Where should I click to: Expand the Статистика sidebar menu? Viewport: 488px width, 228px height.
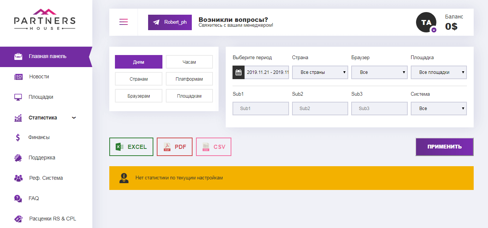pyautogui.click(x=18, y=117)
